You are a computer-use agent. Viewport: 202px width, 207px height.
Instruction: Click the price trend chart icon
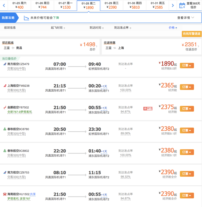click(x=26, y=18)
